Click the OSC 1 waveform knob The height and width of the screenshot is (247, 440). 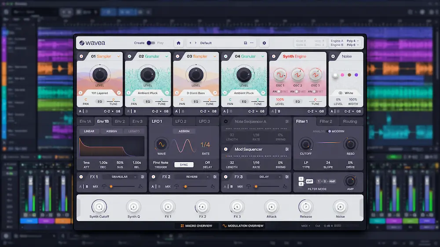coord(280,75)
